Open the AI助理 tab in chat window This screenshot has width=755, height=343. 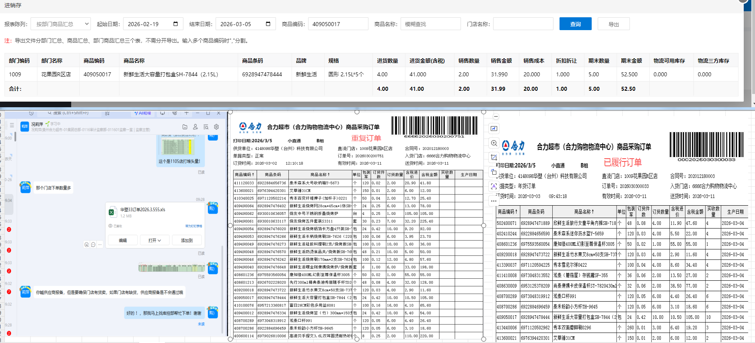click(x=143, y=113)
